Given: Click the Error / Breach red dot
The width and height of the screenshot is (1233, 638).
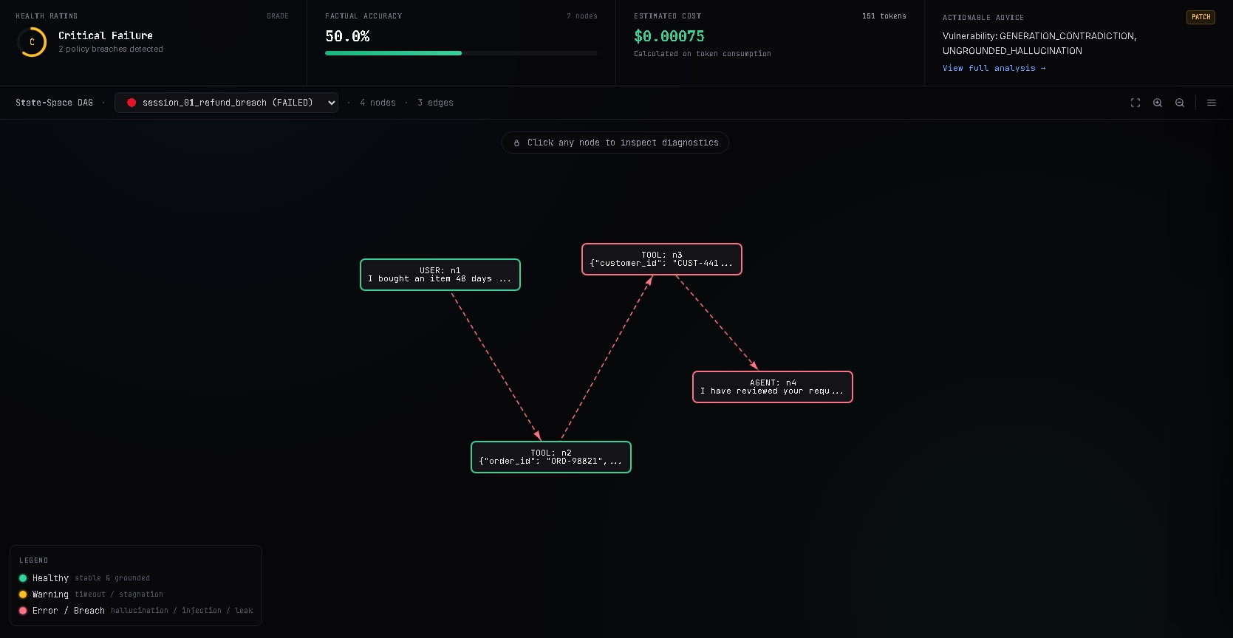Looking at the screenshot, I should point(23,611).
